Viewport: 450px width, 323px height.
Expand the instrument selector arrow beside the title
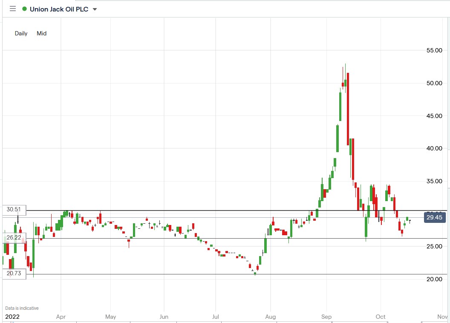(x=94, y=8)
